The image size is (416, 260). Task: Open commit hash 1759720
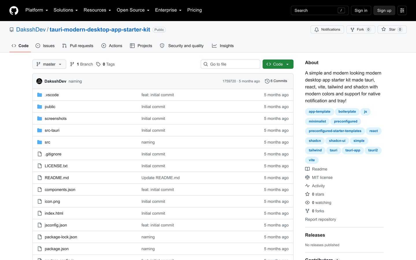[x=229, y=81]
